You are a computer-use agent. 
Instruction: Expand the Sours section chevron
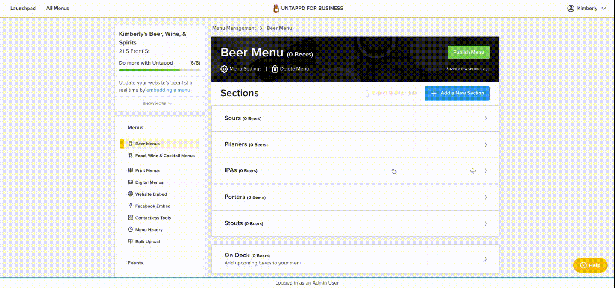[486, 118]
